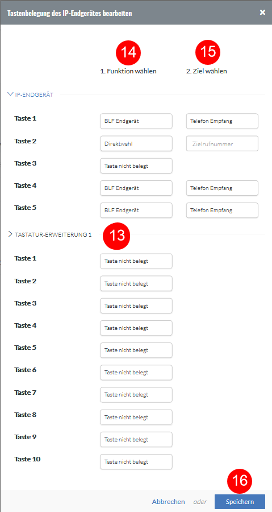Open target dropdown for IP-Endgerät Taste 1
This screenshot has width=272, height=512.
(222, 121)
